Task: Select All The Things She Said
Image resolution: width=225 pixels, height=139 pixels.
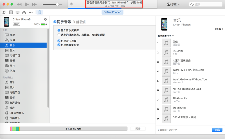Action: [190, 90]
